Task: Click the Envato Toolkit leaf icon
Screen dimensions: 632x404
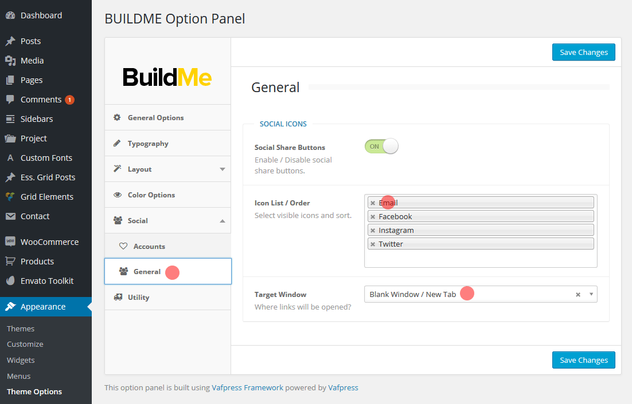Action: point(10,281)
